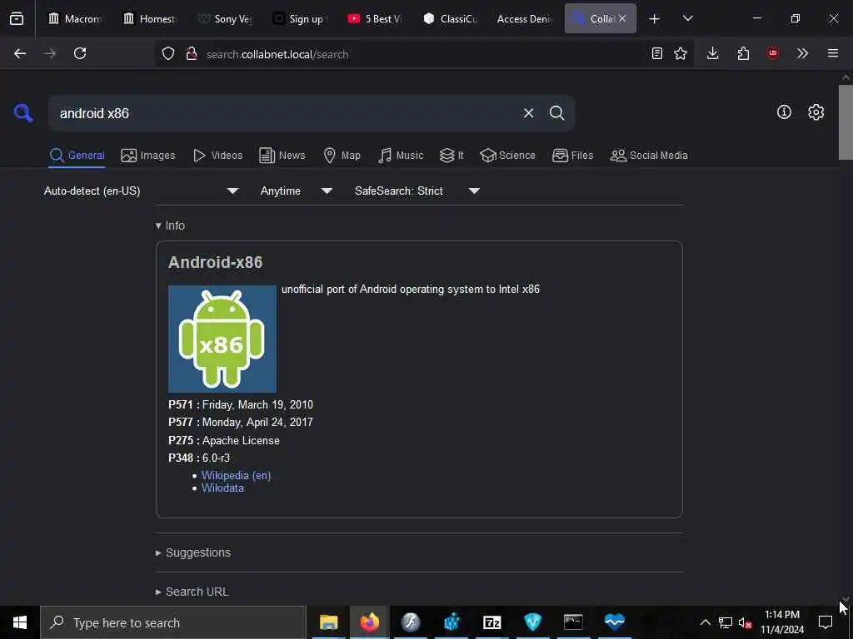The height and width of the screenshot is (639, 853).
Task: Bookmark this page with the star
Action: click(x=681, y=53)
